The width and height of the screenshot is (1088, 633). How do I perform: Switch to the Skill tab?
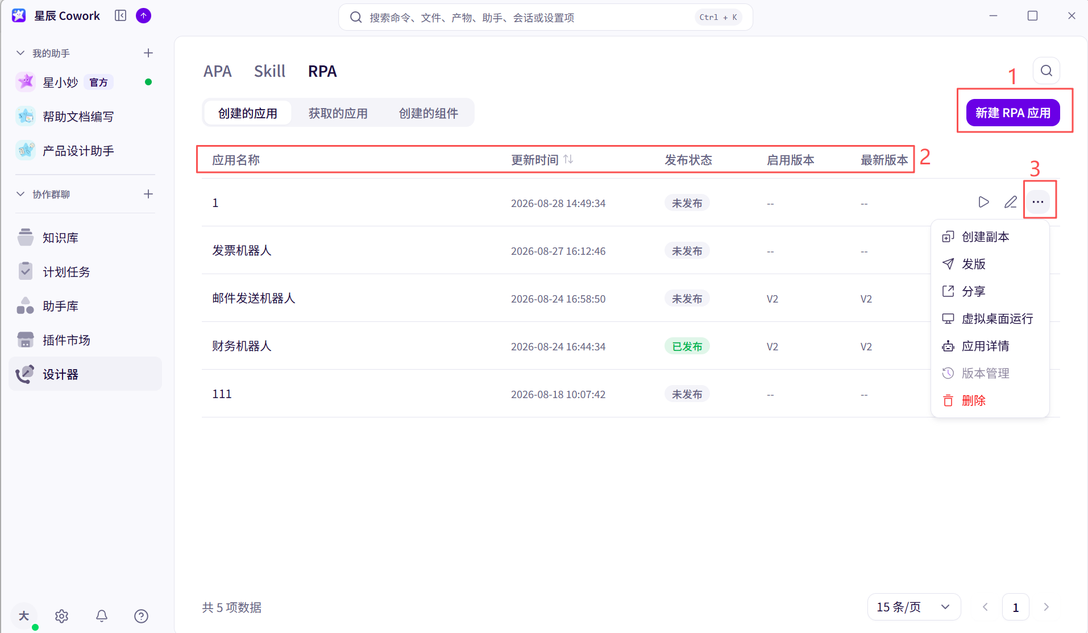pyautogui.click(x=270, y=71)
